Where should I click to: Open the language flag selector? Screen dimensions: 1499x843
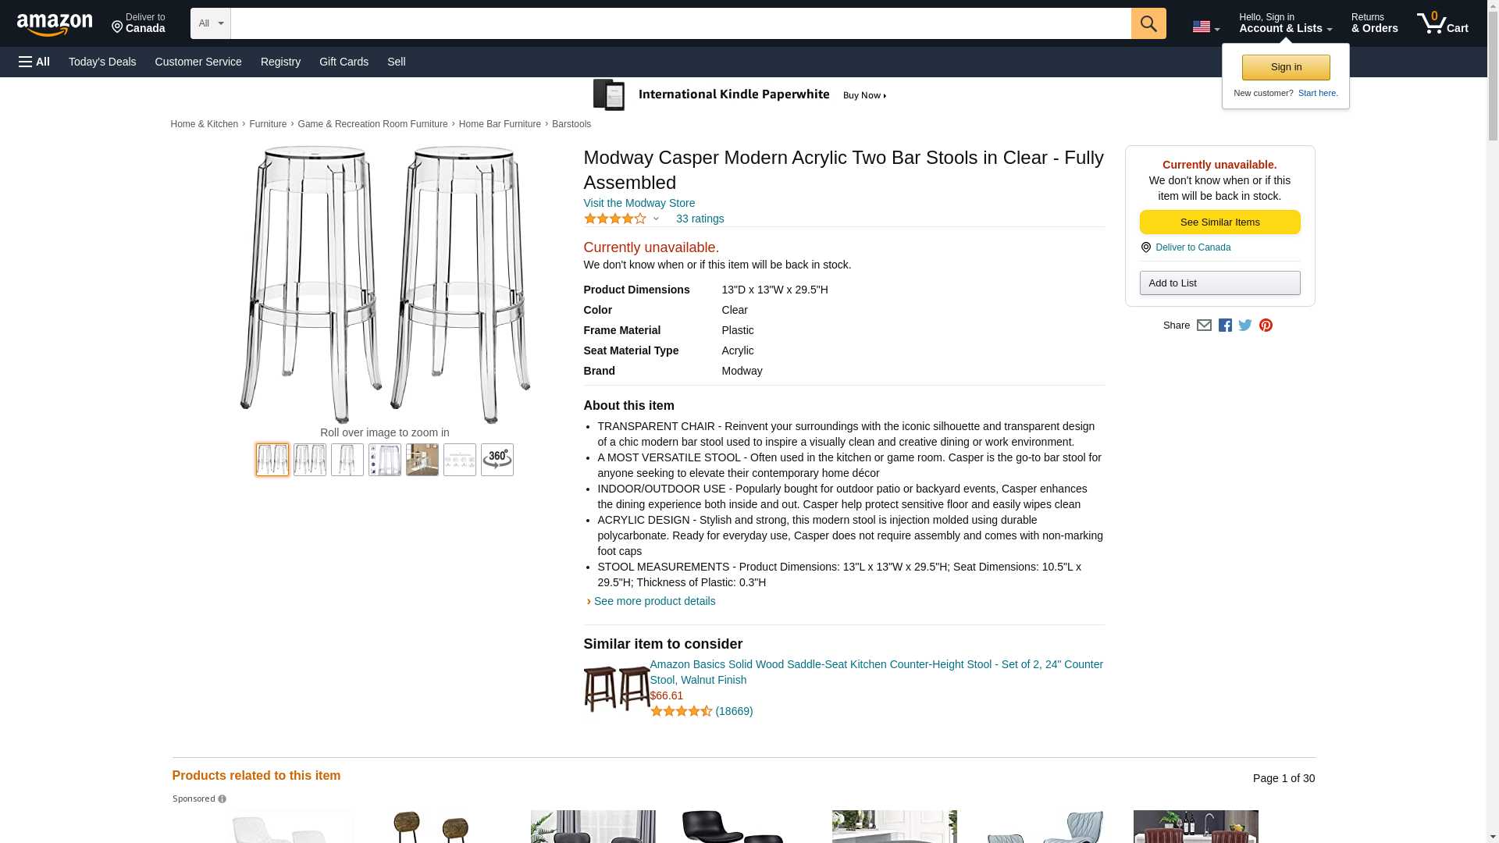[x=1205, y=27]
